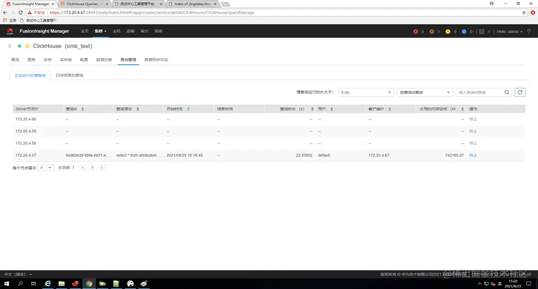
Task: Sort by 查询id column
Action: click(x=82, y=109)
